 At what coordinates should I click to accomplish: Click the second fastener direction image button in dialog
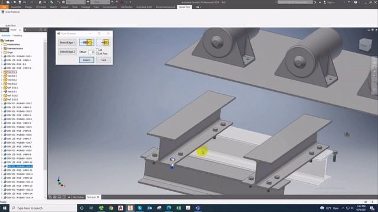(103, 42)
